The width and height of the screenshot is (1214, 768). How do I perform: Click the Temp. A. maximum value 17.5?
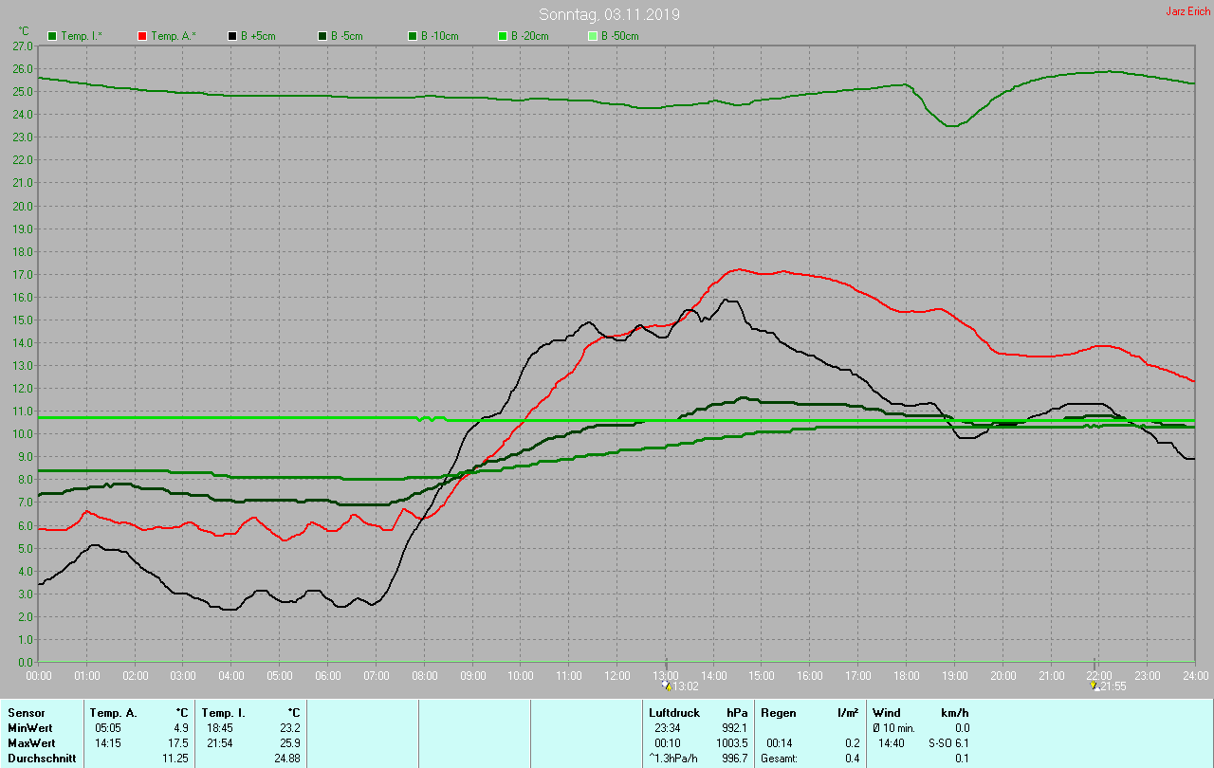[x=178, y=742]
